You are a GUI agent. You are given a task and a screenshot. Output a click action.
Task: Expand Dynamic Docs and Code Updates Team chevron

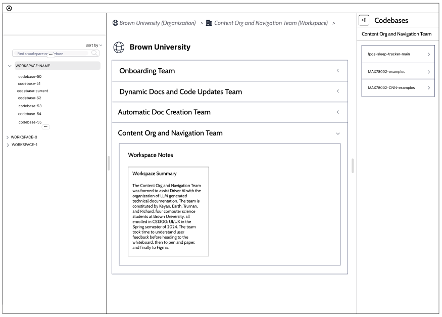[x=338, y=91]
